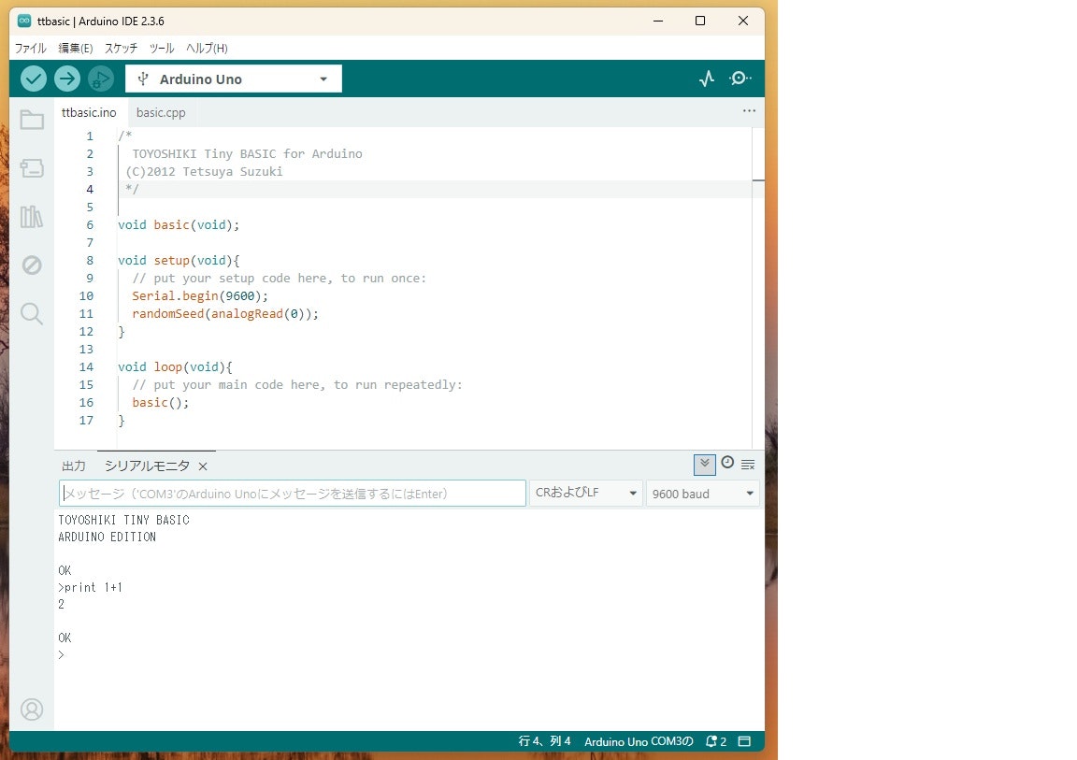Image resolution: width=1077 pixels, height=760 pixels.
Task: Open the 編集(E) menu
Action: click(76, 48)
